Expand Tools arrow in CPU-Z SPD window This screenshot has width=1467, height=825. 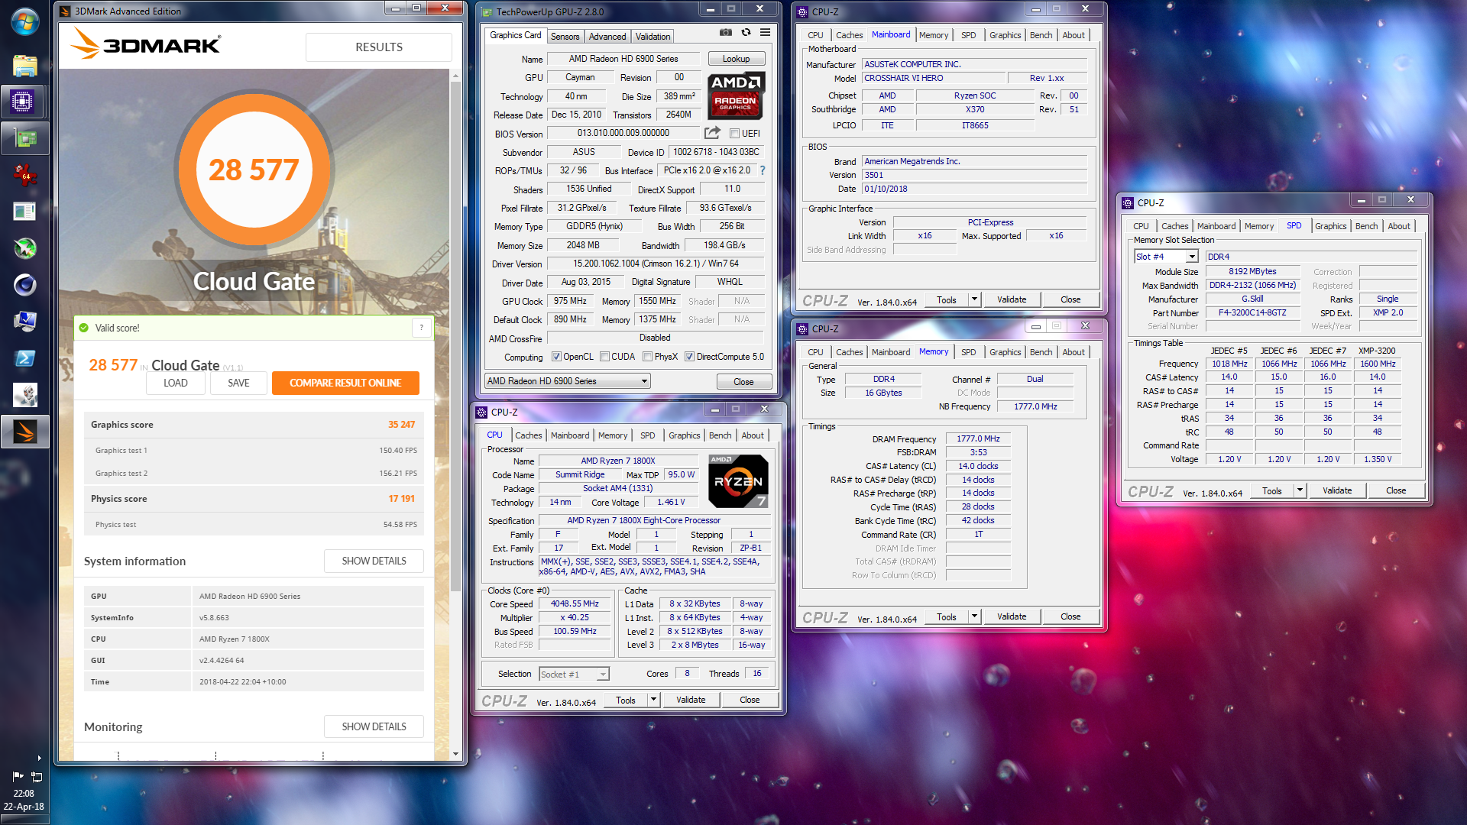point(1300,490)
